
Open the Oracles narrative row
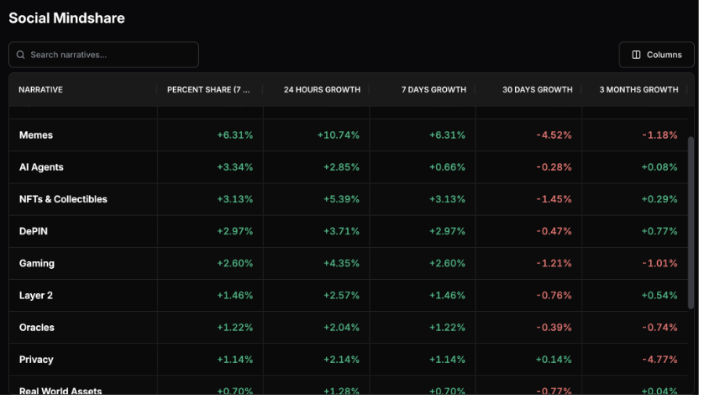[37, 327]
